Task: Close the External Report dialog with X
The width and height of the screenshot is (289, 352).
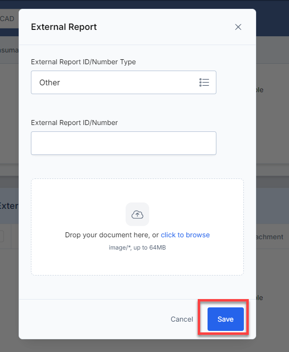Action: pyautogui.click(x=238, y=27)
